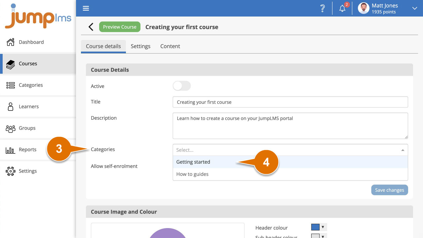Image resolution: width=423 pixels, height=238 pixels.
Task: Open the help question mark icon
Action: 323,9
